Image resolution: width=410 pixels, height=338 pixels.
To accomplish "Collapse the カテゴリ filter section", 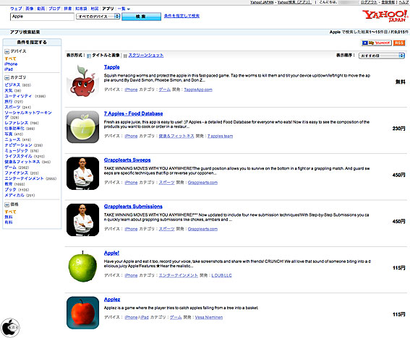I will (7, 77).
